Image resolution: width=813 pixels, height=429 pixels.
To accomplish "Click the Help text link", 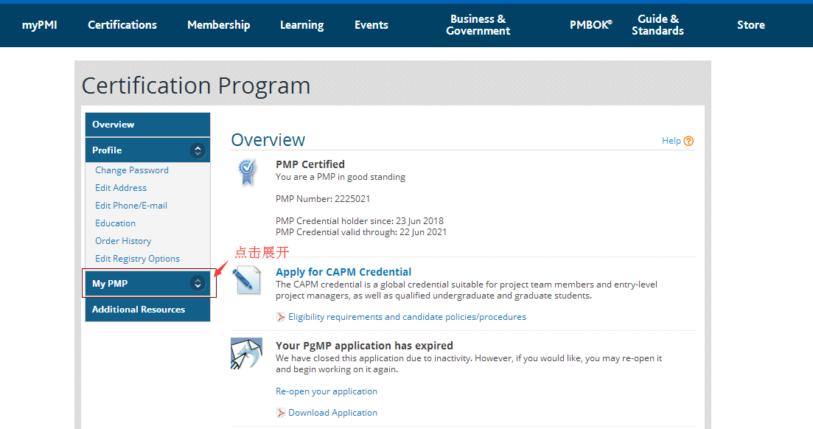I will [671, 141].
